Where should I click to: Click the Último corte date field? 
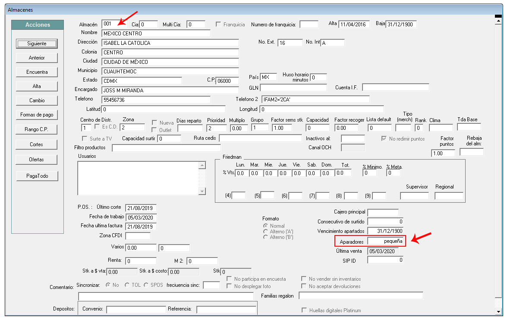pos(141,208)
